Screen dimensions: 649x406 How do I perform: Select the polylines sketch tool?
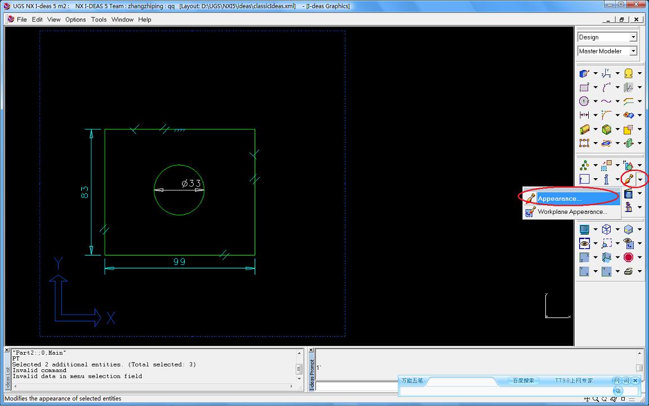(x=606, y=87)
